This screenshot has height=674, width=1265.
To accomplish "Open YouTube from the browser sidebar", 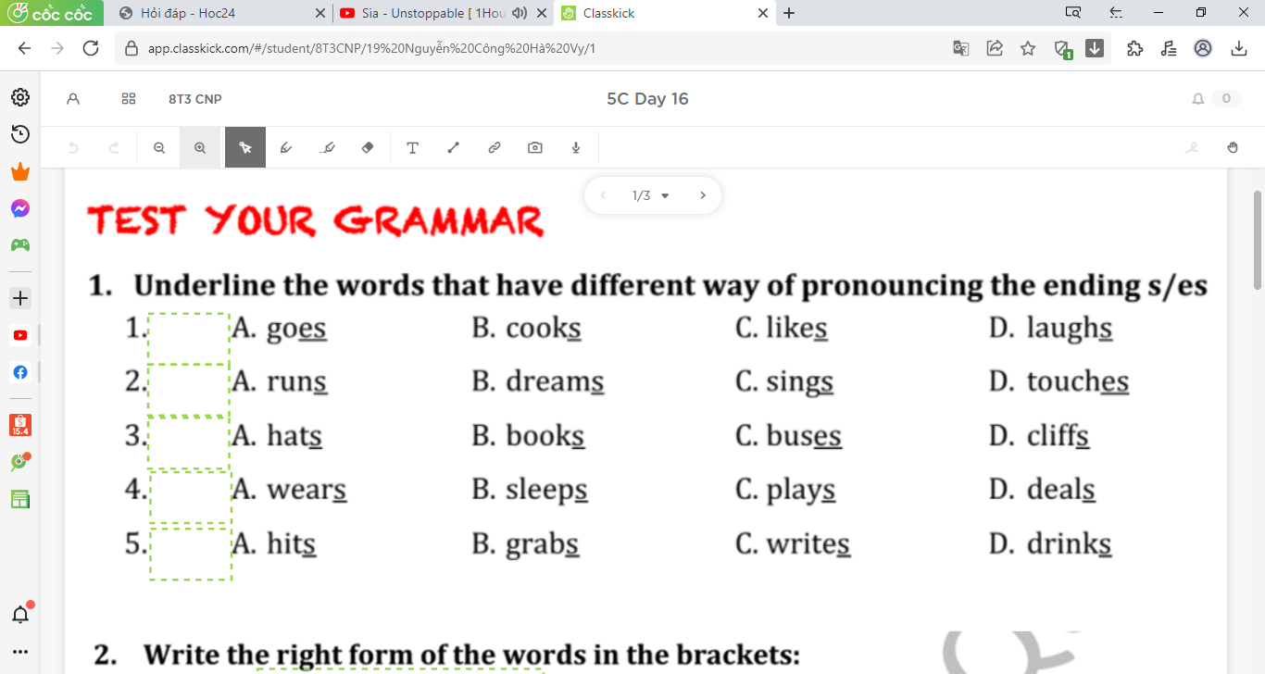I will click(19, 335).
